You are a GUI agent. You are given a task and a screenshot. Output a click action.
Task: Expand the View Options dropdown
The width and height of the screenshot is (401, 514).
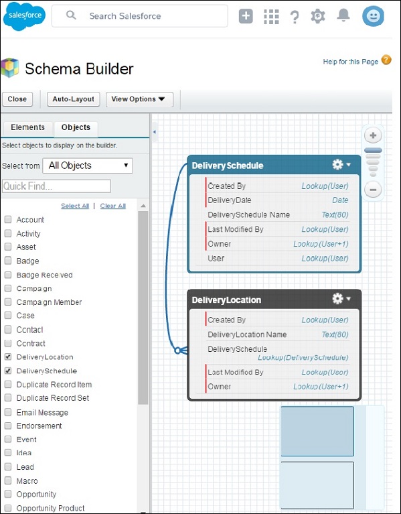(x=139, y=99)
